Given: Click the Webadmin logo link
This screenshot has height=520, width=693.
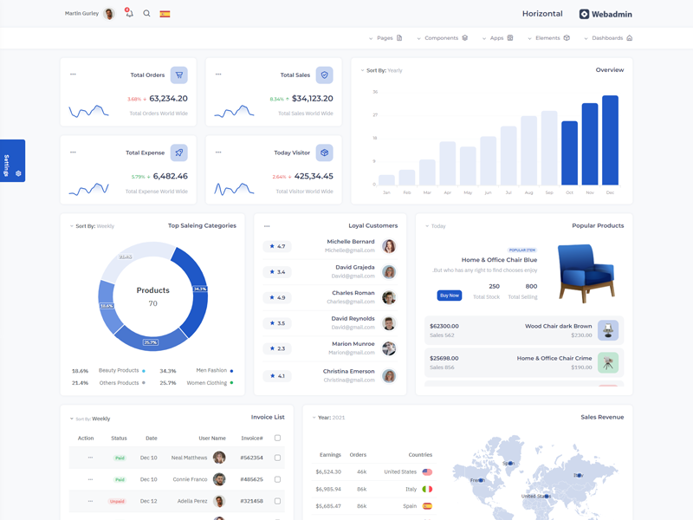Looking at the screenshot, I should 606,14.
